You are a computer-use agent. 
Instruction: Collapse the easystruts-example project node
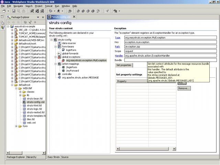[8, 26]
